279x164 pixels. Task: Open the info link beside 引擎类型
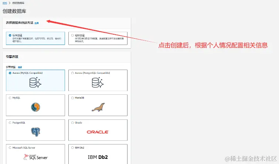(x=20, y=67)
